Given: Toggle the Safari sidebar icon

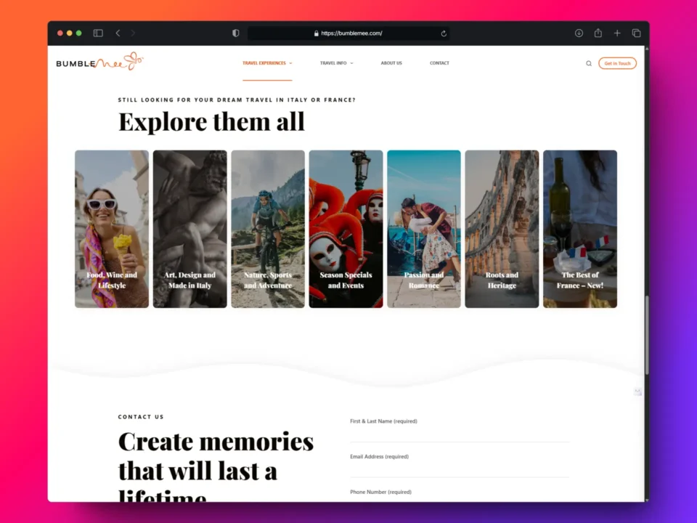Looking at the screenshot, I should tap(98, 33).
